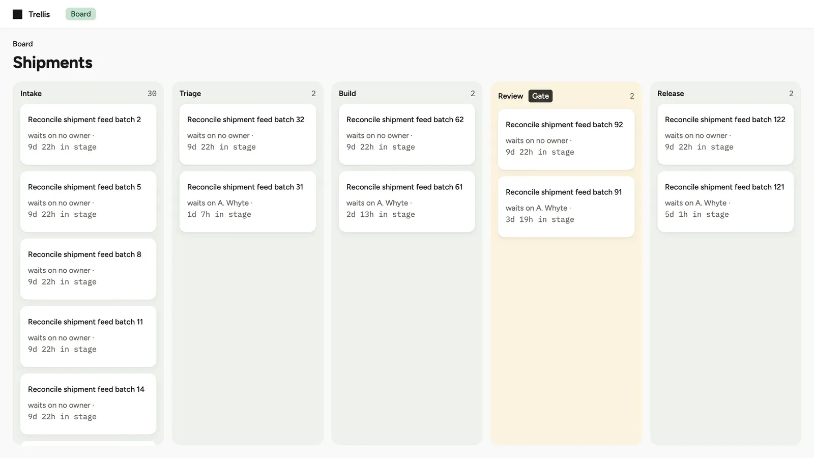This screenshot has height=458, width=814.
Task: Open card Reconcile shipment feed batch 32
Action: [x=248, y=134]
